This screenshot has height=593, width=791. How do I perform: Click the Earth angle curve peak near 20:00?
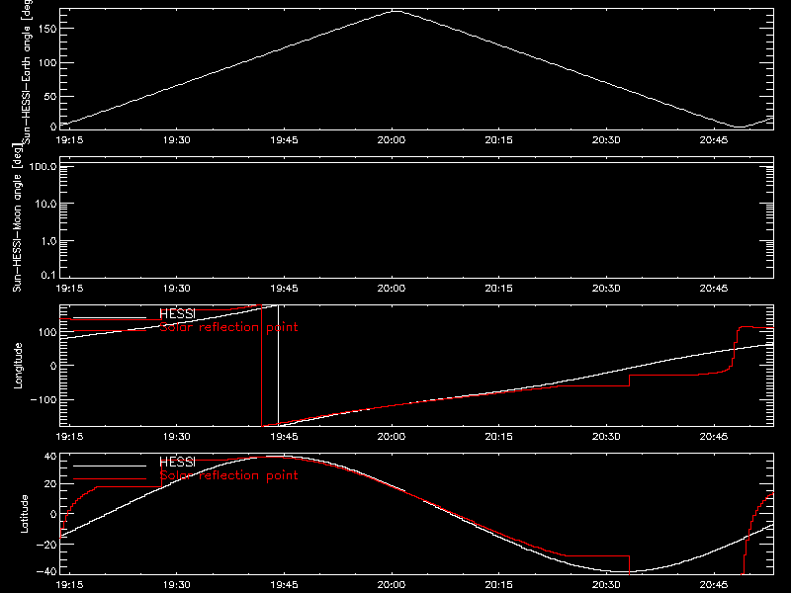point(396,11)
